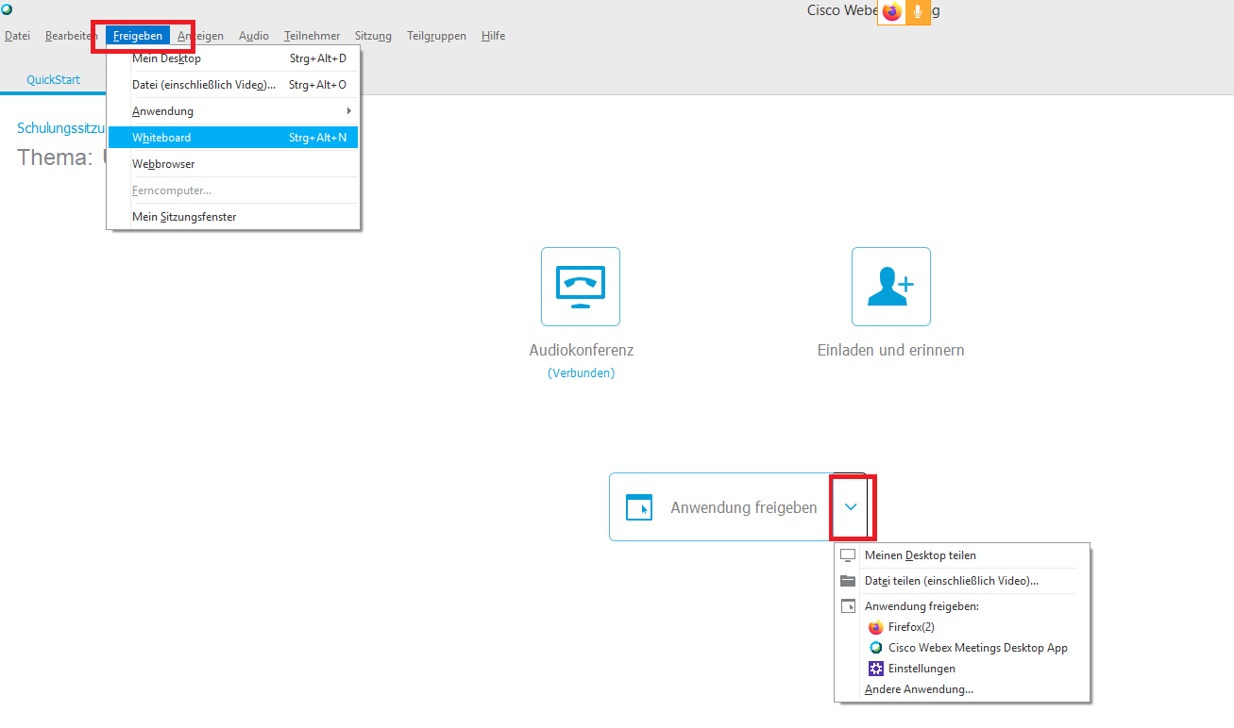1234x728 pixels.
Task: Share Firefox(2) application
Action: [962, 627]
